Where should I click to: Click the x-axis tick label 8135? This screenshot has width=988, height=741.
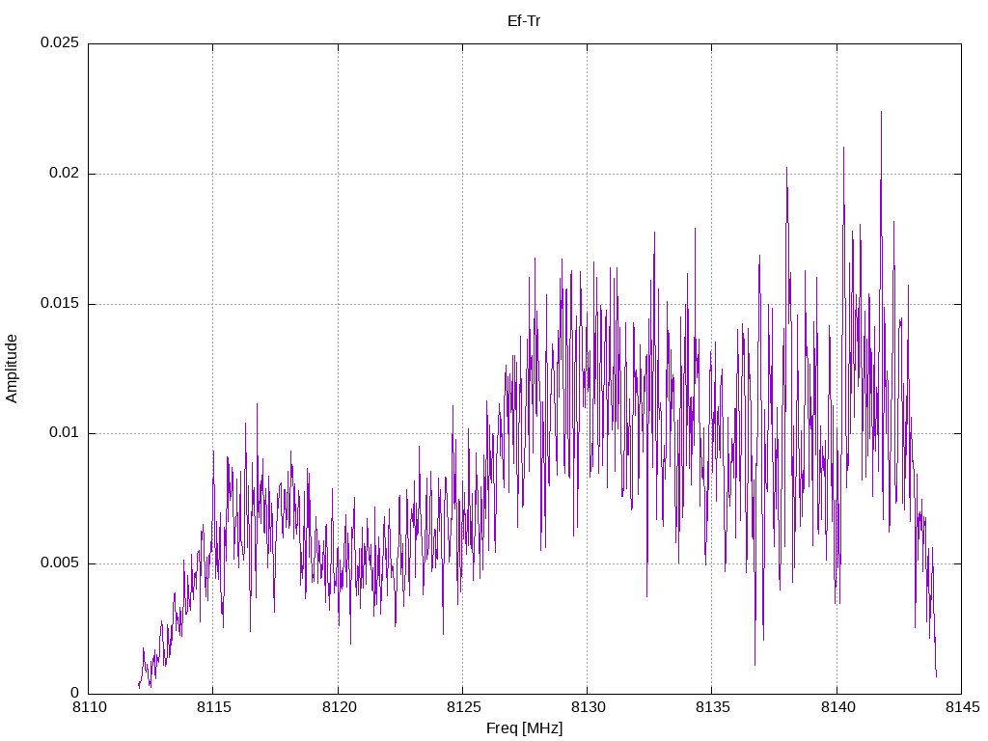(x=713, y=707)
